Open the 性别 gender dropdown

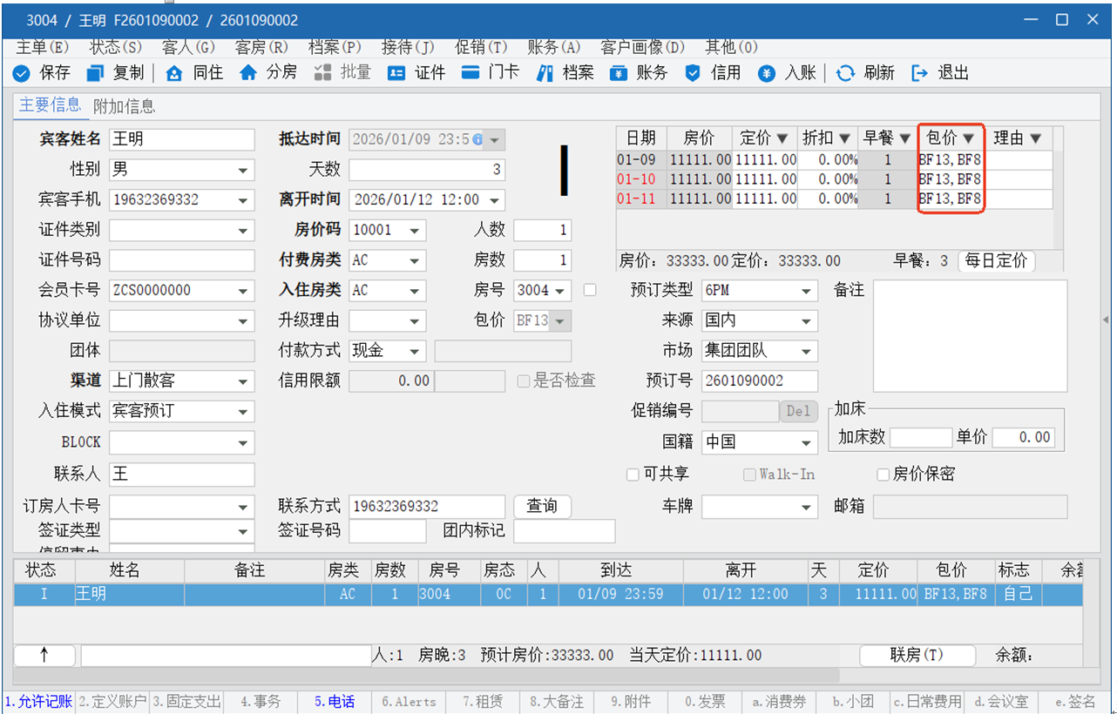[244, 170]
